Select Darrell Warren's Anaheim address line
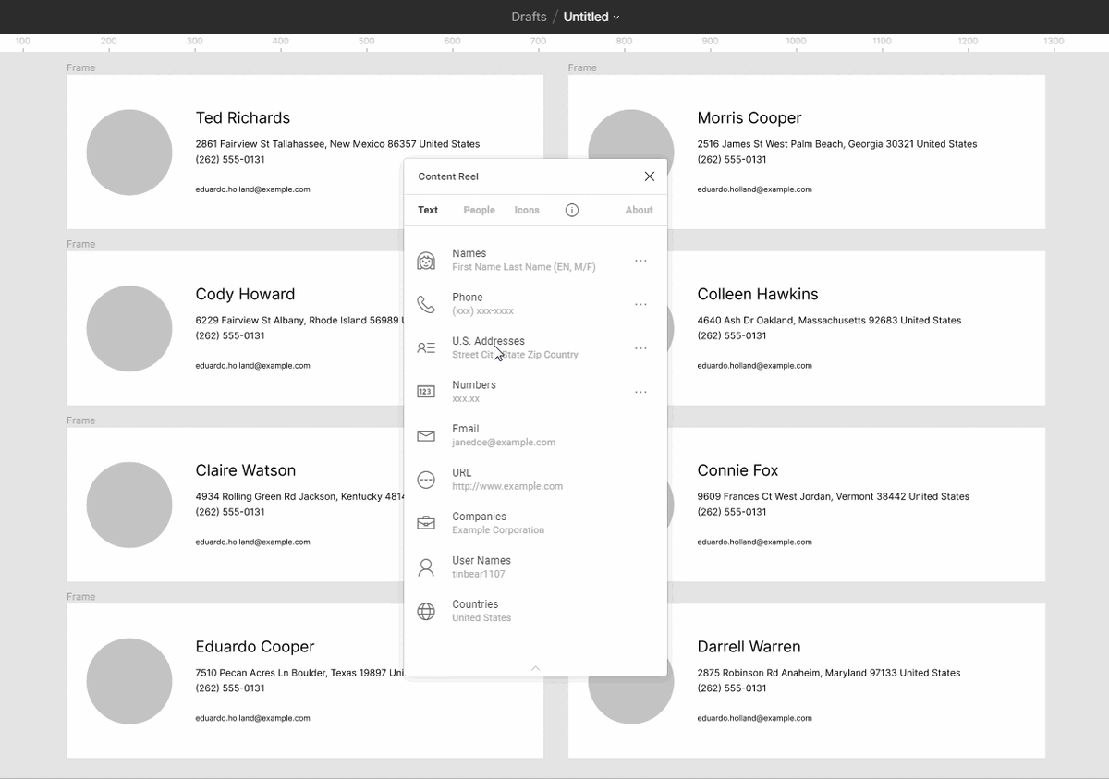This screenshot has height=779, width=1109. click(x=829, y=673)
